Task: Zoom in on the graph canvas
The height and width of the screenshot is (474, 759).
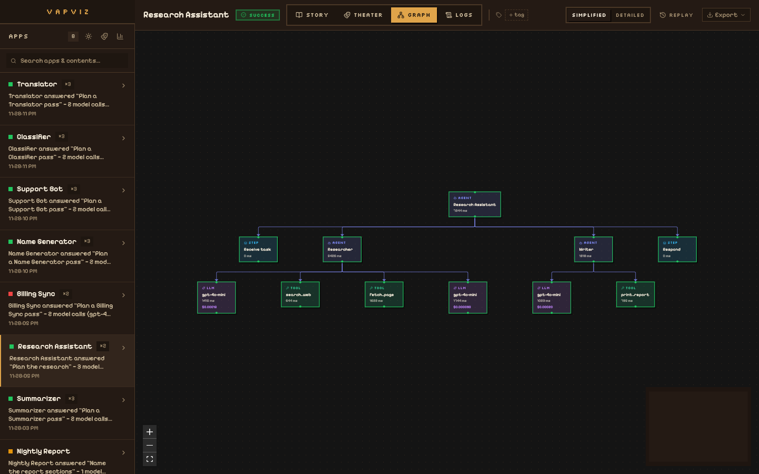Action: point(150,432)
